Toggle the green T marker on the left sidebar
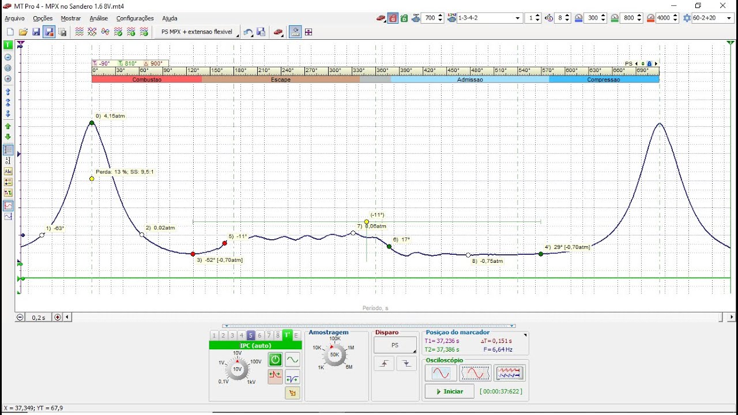Viewport: 738px width, 415px height. (x=8, y=45)
